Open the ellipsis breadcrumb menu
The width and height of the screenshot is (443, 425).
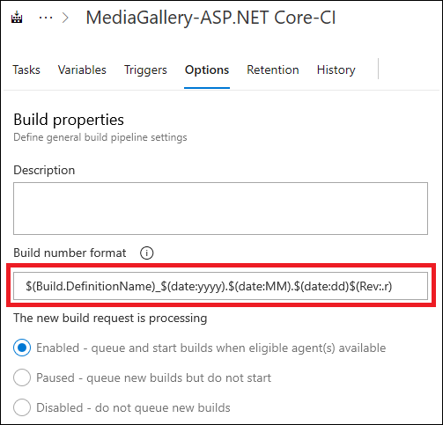(x=46, y=18)
